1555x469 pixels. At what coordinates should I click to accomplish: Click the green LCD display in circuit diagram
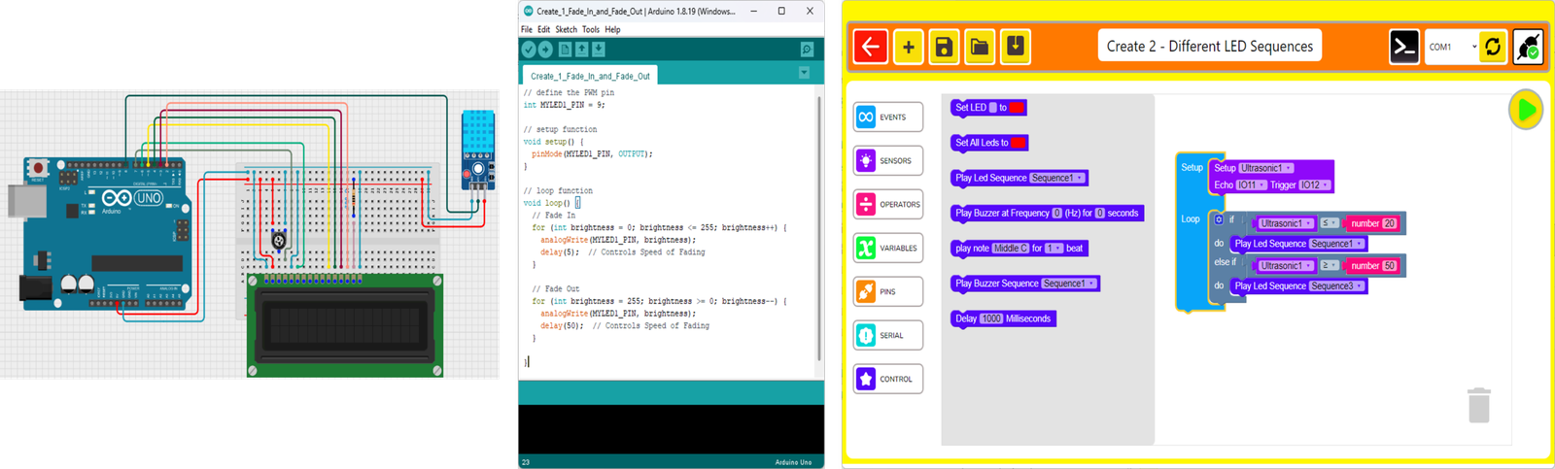tap(346, 326)
